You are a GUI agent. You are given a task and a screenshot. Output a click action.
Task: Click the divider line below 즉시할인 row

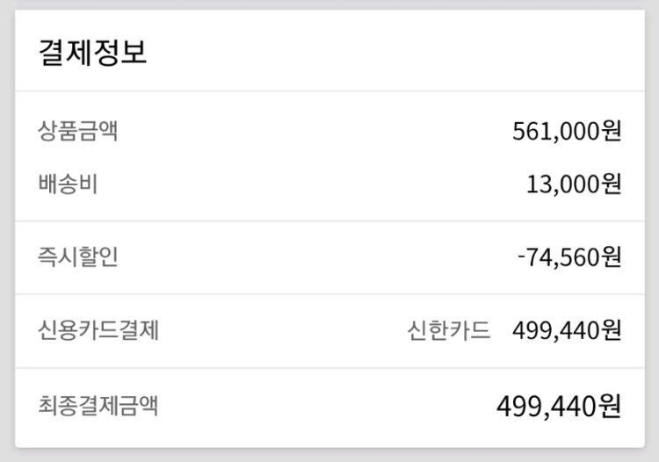tap(329, 294)
